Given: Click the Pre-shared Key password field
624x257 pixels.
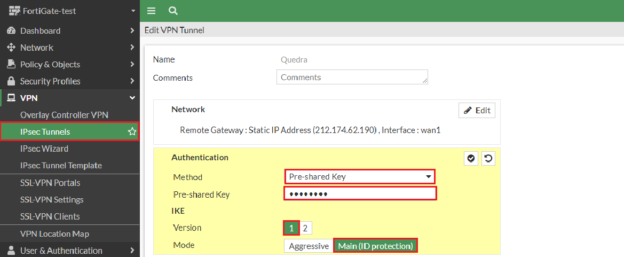Looking at the screenshot, I should click(x=360, y=193).
